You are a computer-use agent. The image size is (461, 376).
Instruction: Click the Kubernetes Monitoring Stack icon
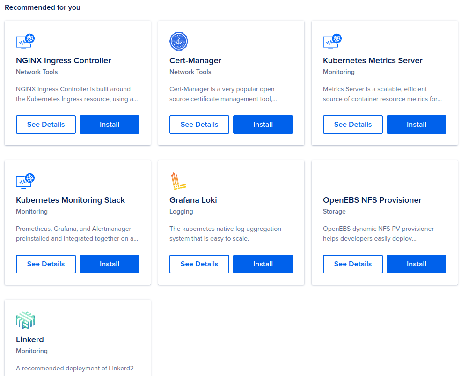pyautogui.click(x=25, y=181)
